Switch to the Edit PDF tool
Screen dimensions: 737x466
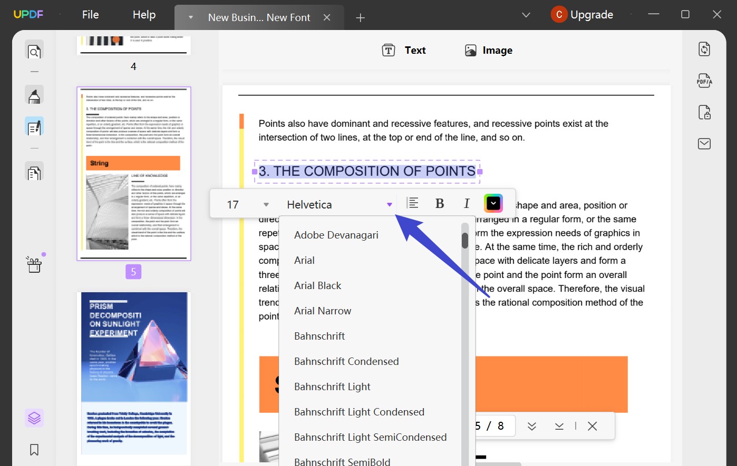[x=34, y=126]
